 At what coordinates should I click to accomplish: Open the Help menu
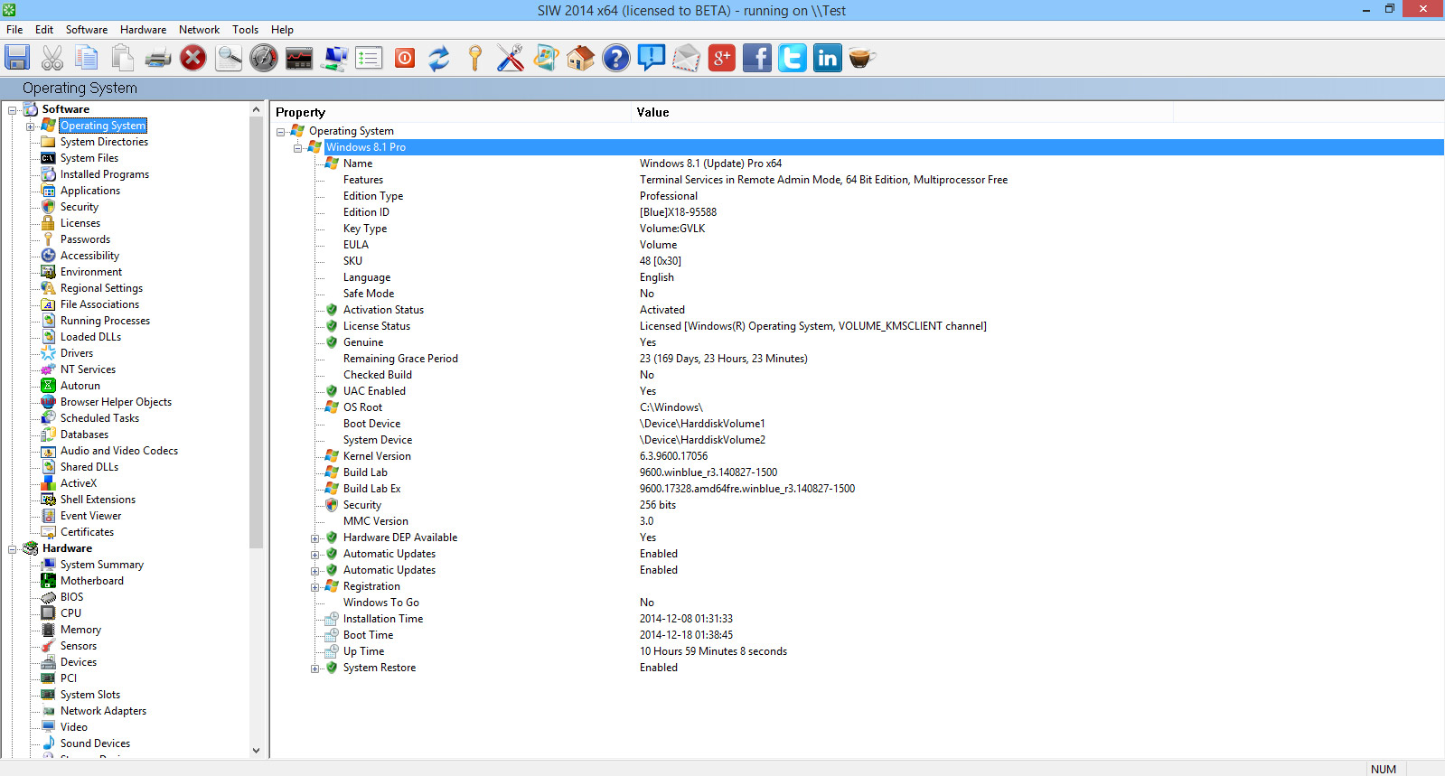(283, 30)
